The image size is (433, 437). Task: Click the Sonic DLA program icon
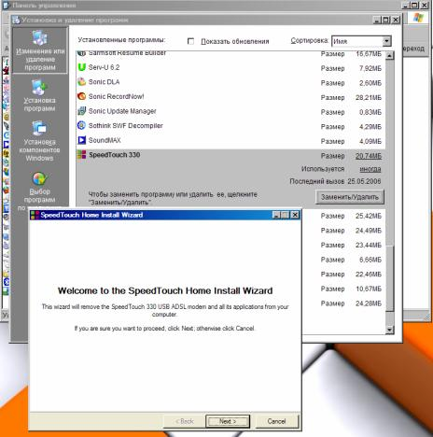pyautogui.click(x=81, y=82)
